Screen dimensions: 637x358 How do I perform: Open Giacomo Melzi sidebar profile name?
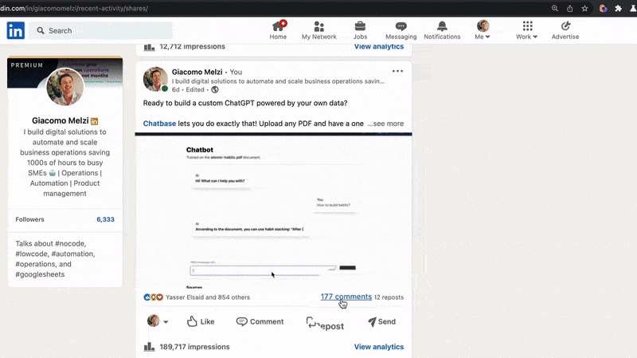61,120
